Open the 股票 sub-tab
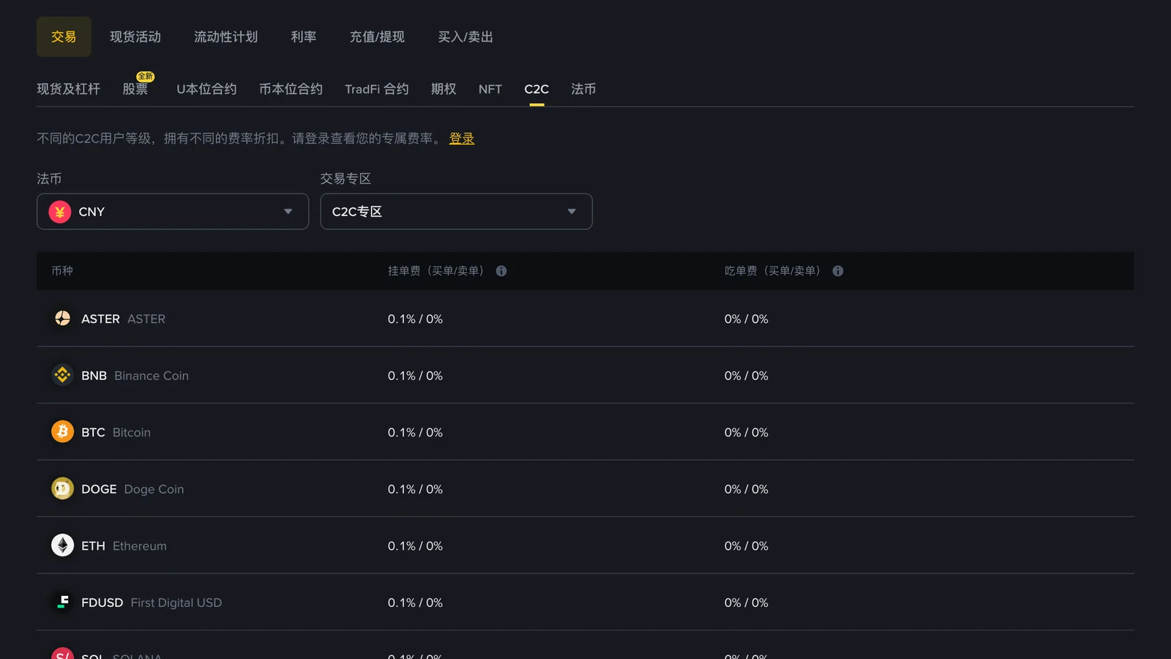The image size is (1171, 659). (x=135, y=89)
